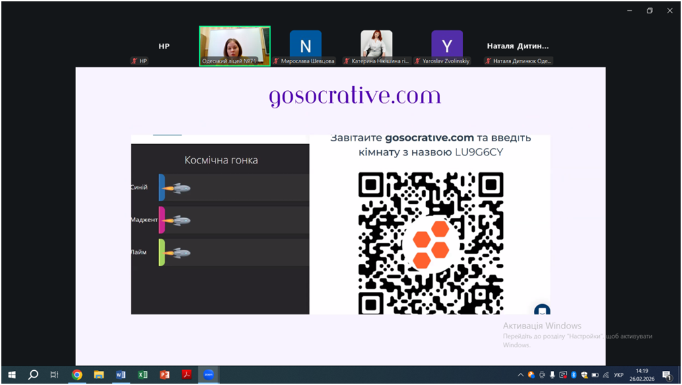The image size is (682, 385).
Task: Click the QR code on shared slide
Action: [x=431, y=242]
